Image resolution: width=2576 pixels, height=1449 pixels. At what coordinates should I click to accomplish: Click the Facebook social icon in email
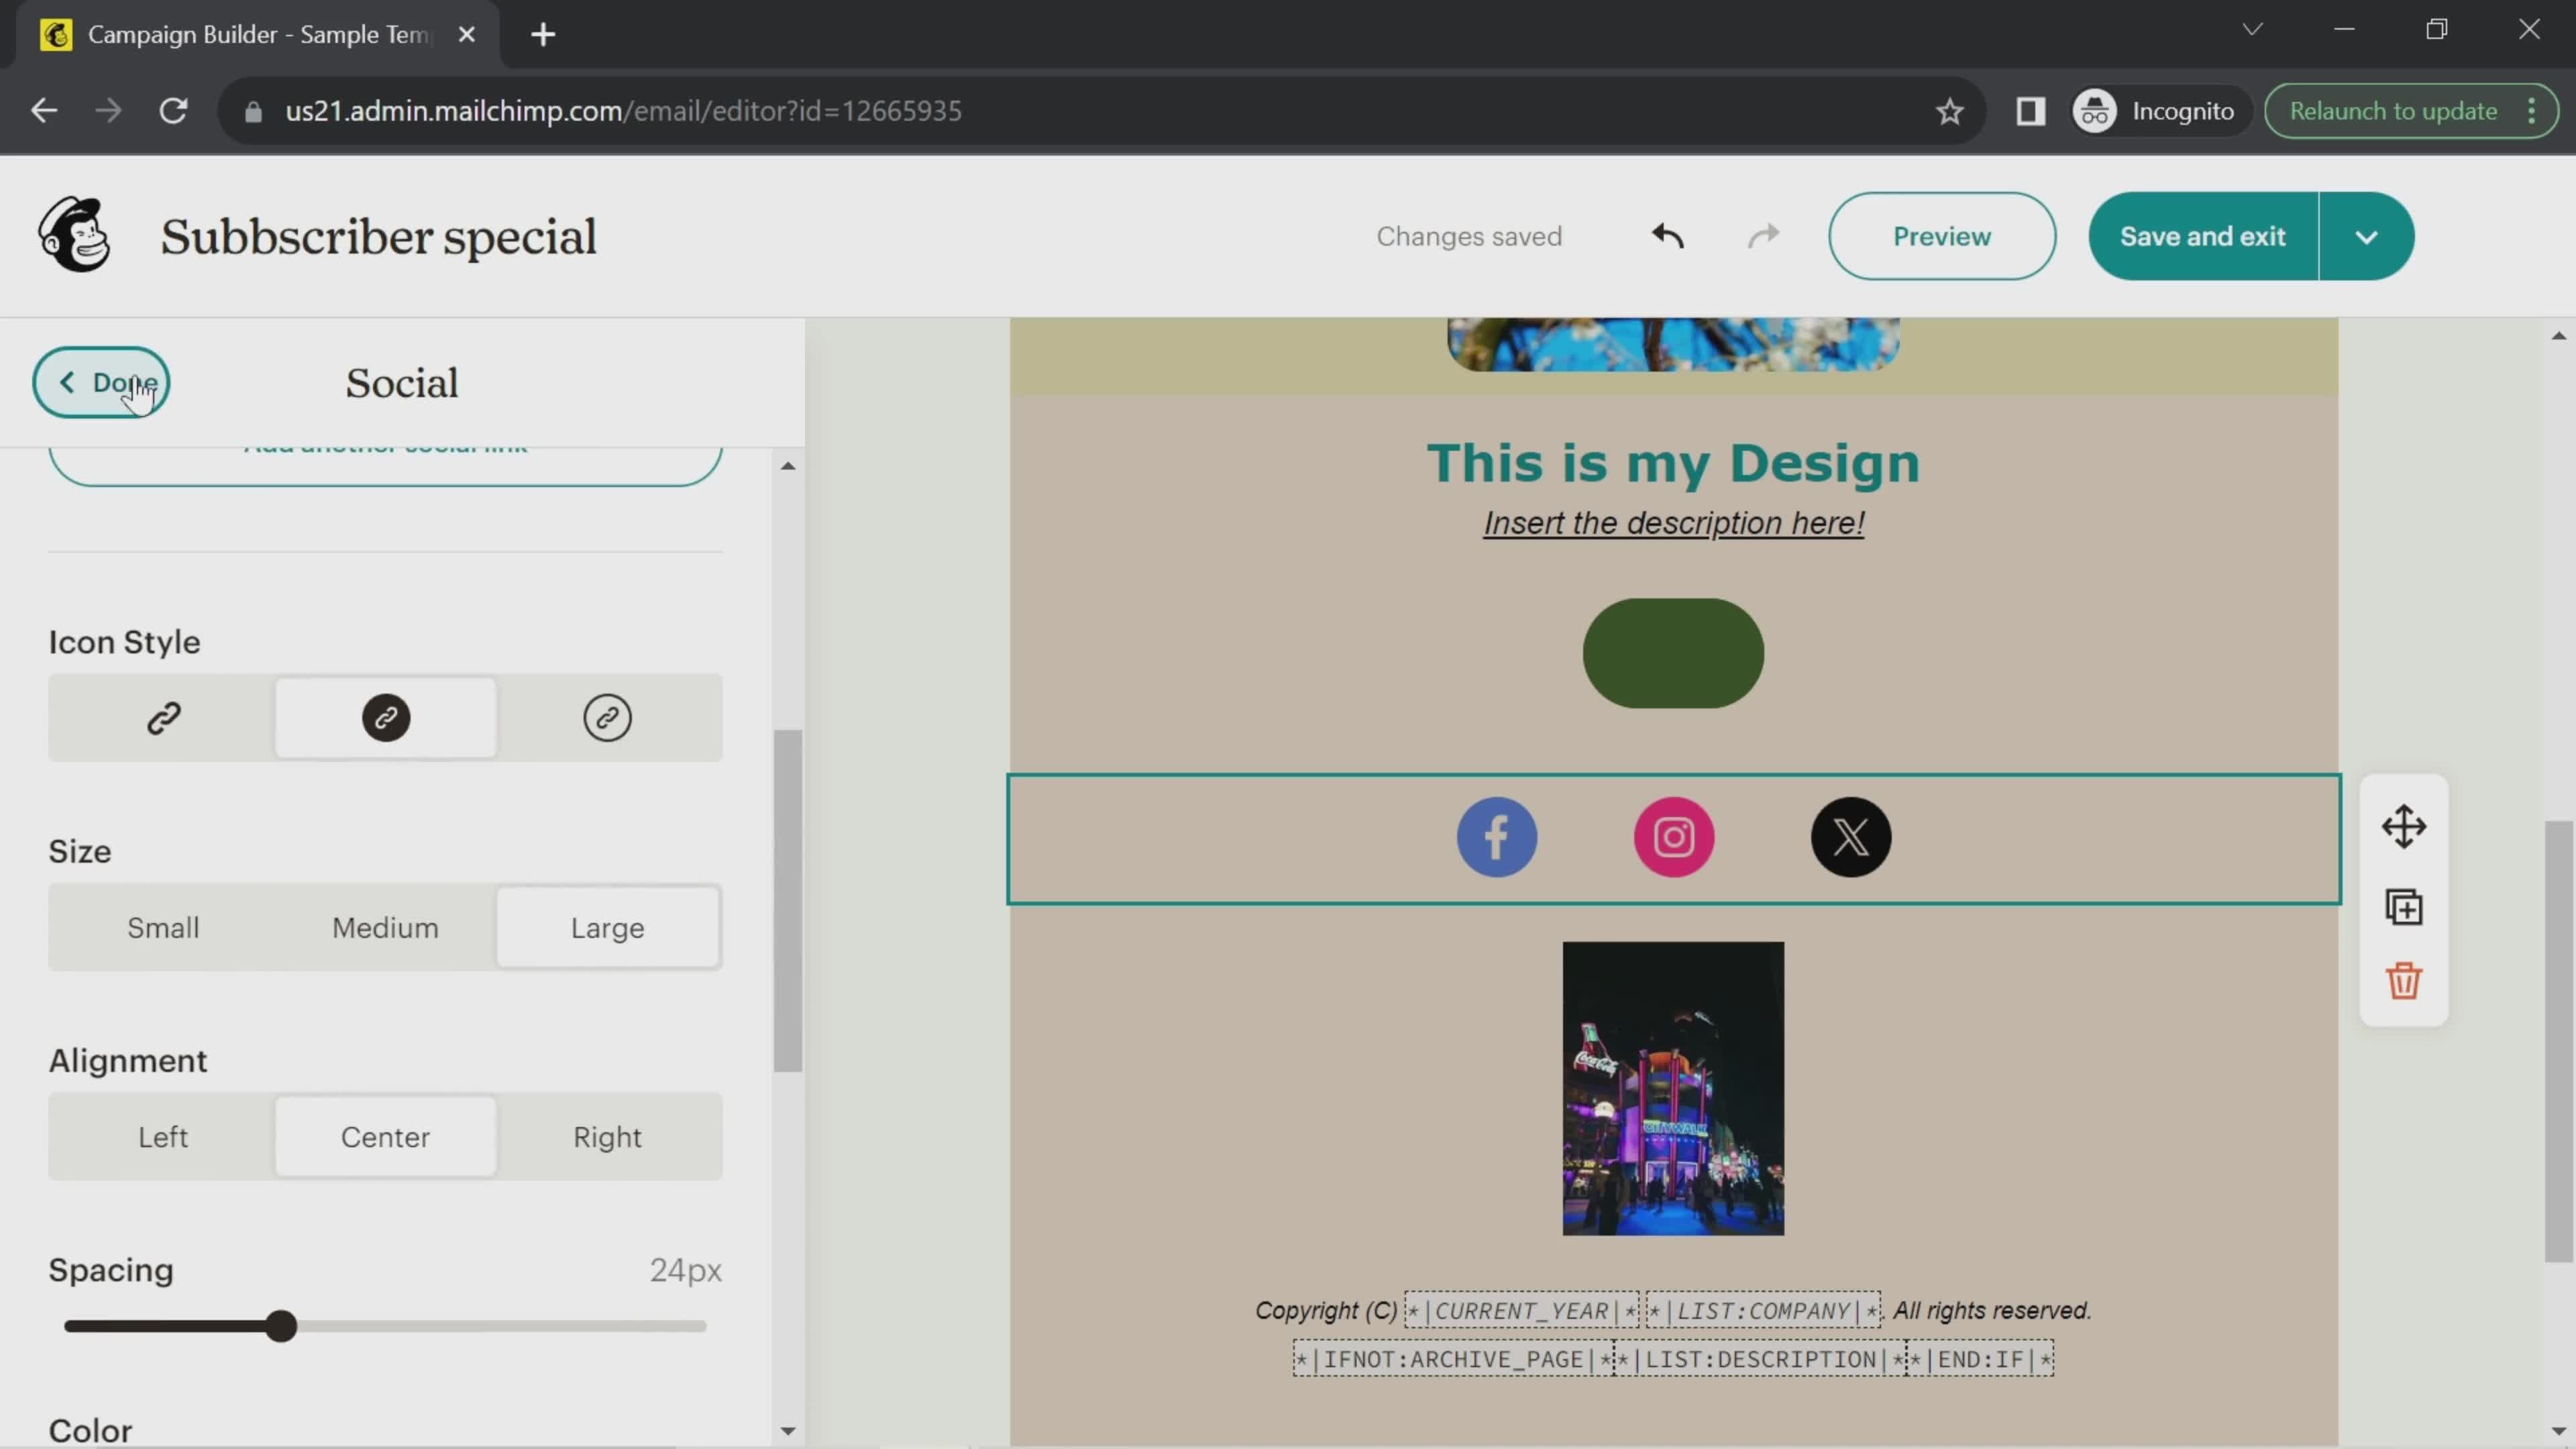(x=1497, y=837)
